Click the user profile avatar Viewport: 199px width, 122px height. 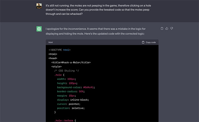[39, 6]
